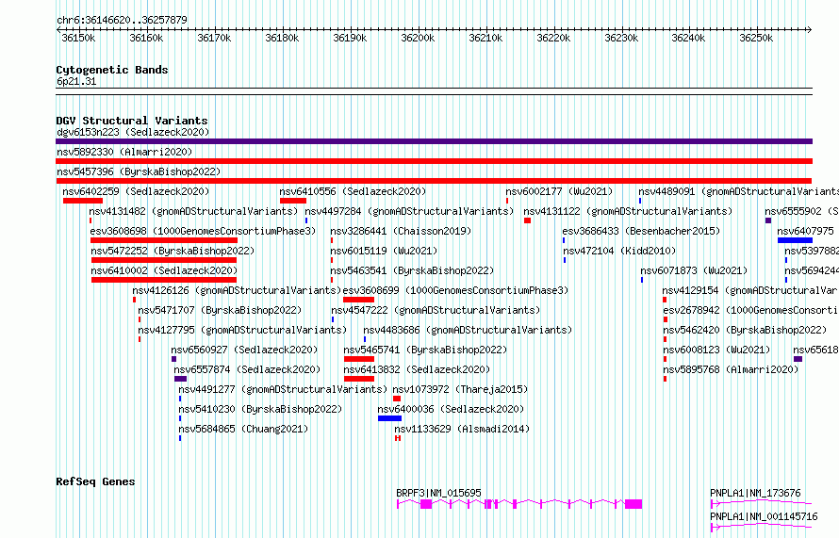
Task: Click the purple bar under nsv6557874
Action: click(180, 379)
